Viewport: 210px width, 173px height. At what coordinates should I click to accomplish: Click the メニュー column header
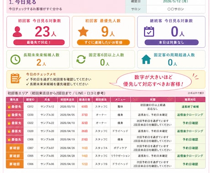pyautogui.click(x=120, y=100)
